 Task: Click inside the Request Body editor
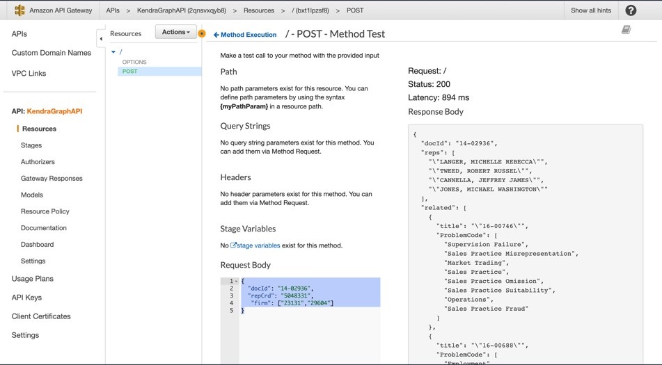(x=300, y=321)
